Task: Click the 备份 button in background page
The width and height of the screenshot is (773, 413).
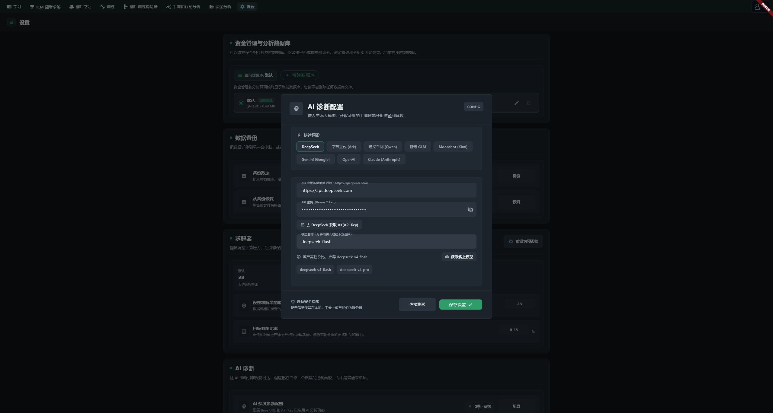Action: tap(516, 176)
